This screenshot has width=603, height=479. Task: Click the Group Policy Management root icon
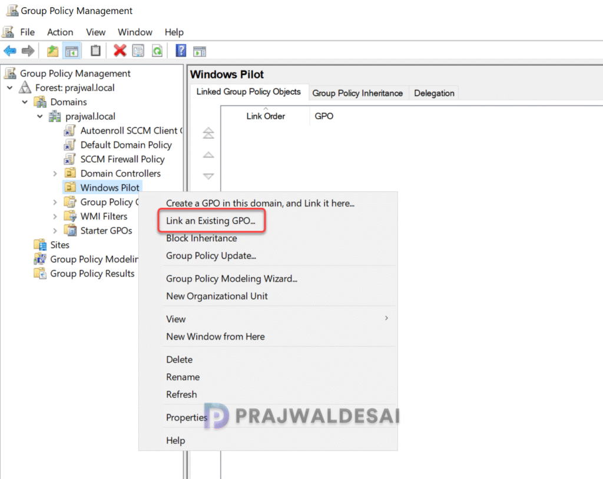tap(10, 73)
